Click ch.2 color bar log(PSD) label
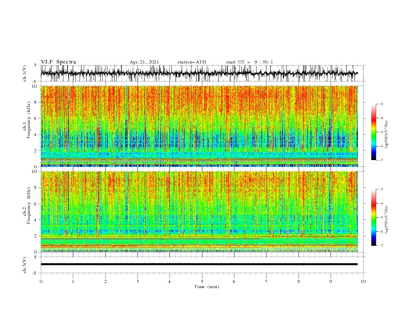This screenshot has height=316, width=409. (x=387, y=219)
